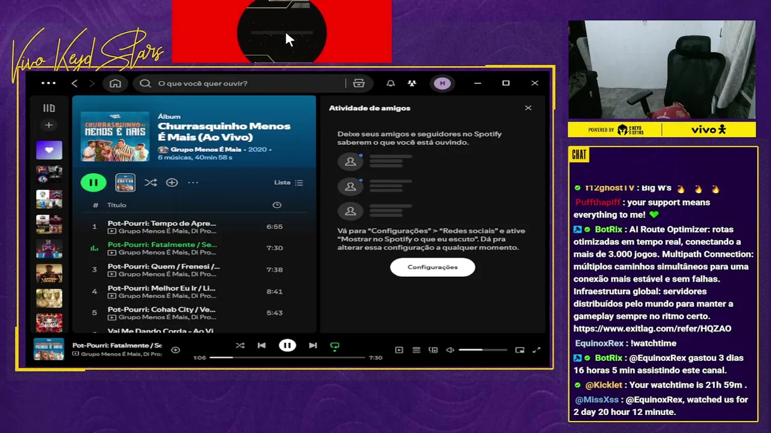Click the webcam feed showing the chair
771x433 pixels.
tap(662, 70)
